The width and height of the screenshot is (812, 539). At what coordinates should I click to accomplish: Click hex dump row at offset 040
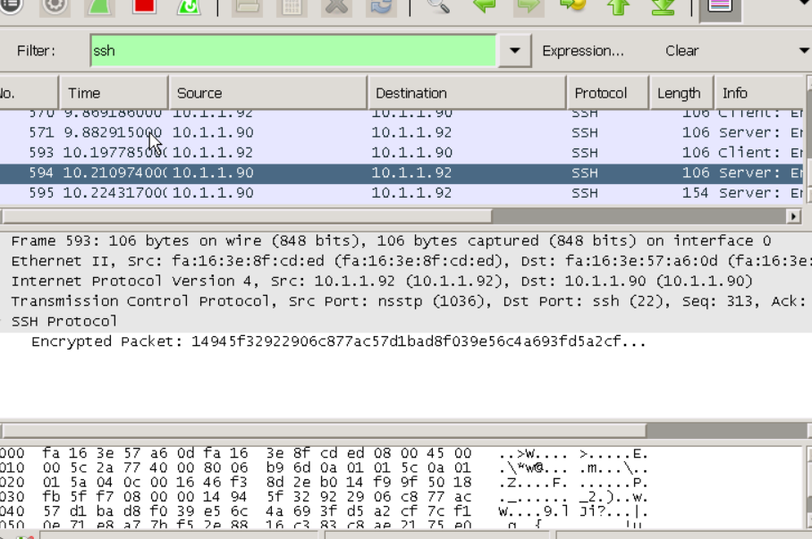coord(325,511)
